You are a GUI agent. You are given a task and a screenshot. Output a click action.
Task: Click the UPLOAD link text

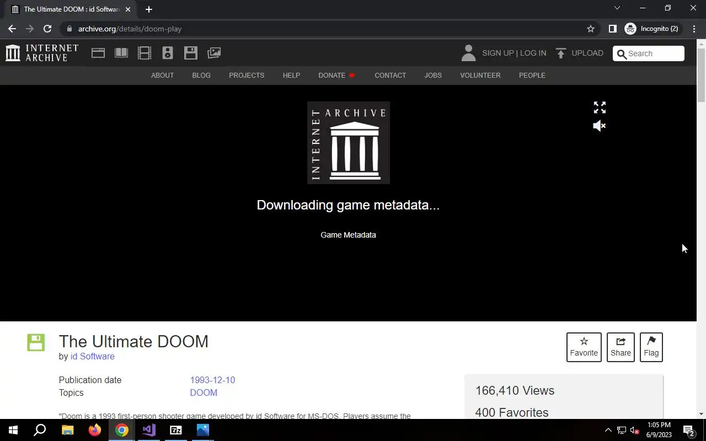(x=587, y=53)
